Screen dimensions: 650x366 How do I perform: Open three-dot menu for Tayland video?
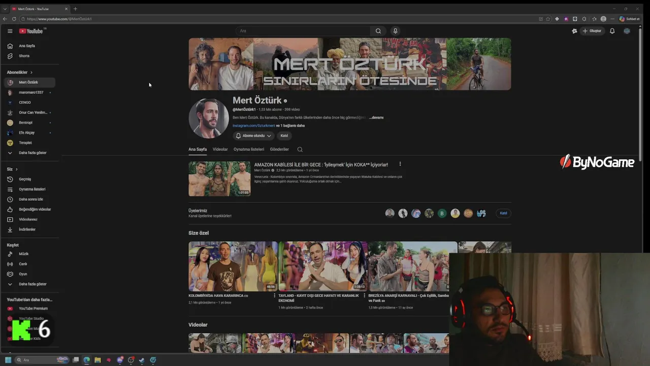pyautogui.click(x=364, y=295)
